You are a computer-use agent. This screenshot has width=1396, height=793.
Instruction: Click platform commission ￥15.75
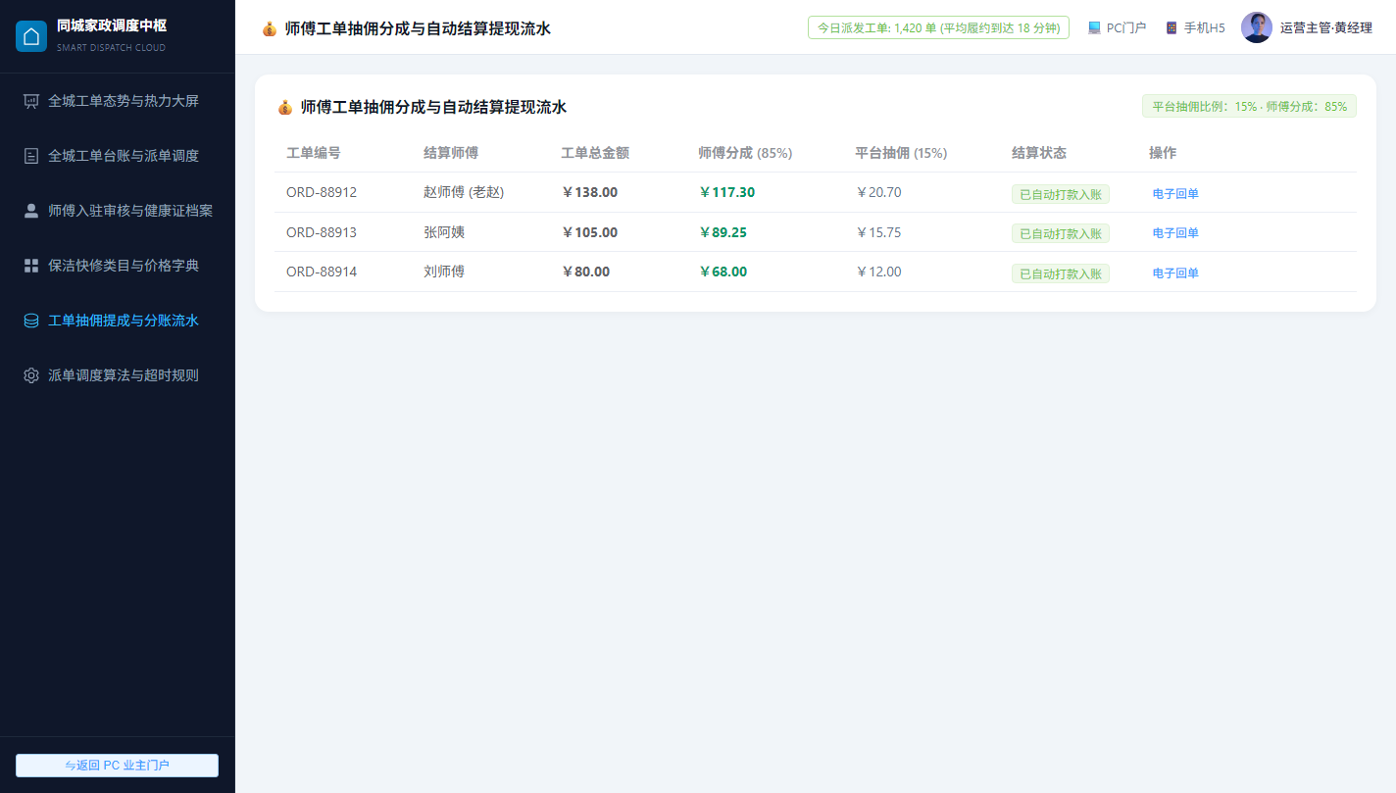click(878, 232)
